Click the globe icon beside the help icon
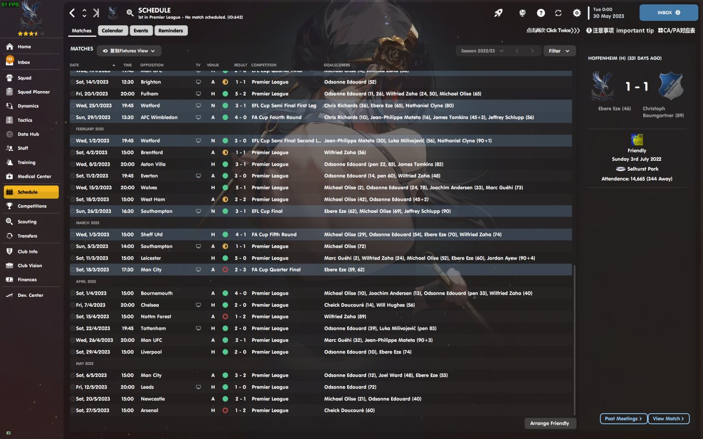This screenshot has height=439, width=703. point(523,13)
